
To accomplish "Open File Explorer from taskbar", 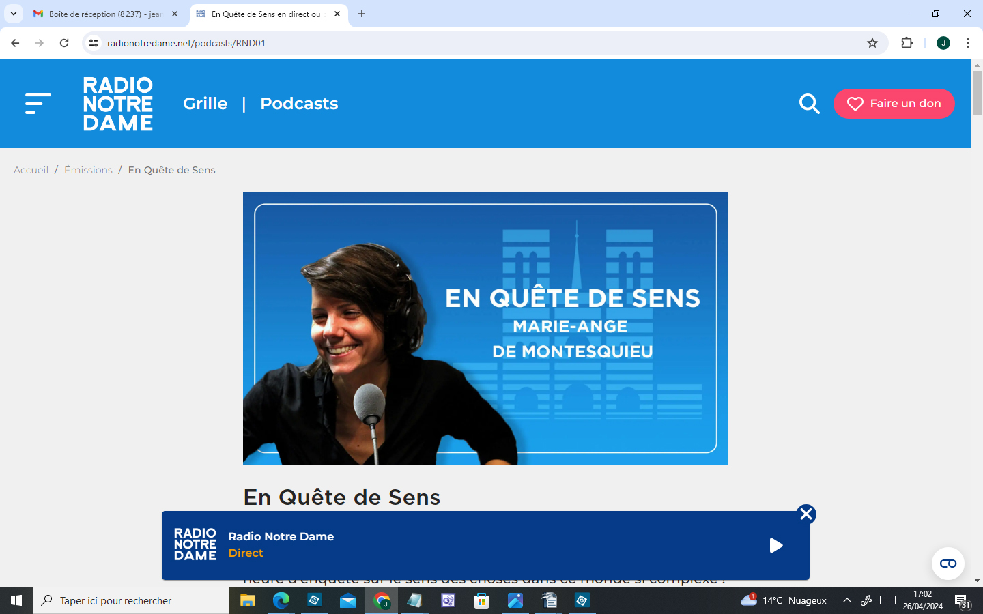I will click(247, 600).
